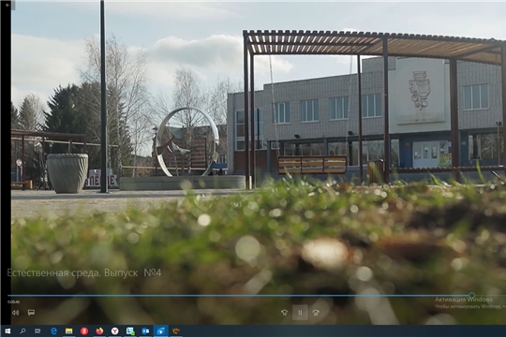Open Task View
Screen dimensions: 506x337
click(37, 331)
